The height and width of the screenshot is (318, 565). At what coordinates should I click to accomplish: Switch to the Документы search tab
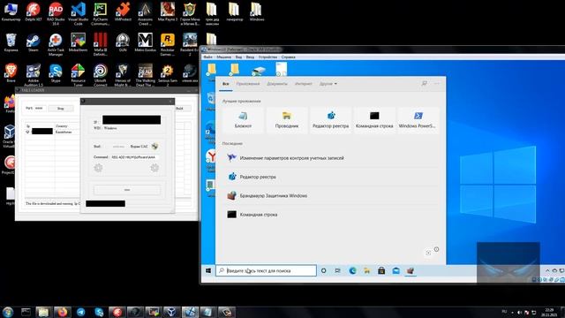pyautogui.click(x=277, y=84)
